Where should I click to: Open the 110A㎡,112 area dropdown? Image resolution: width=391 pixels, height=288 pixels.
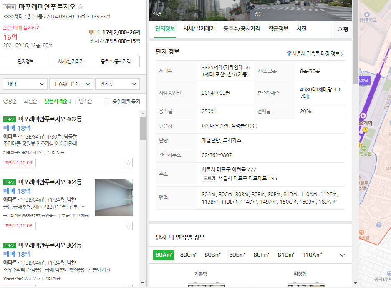coord(71,84)
